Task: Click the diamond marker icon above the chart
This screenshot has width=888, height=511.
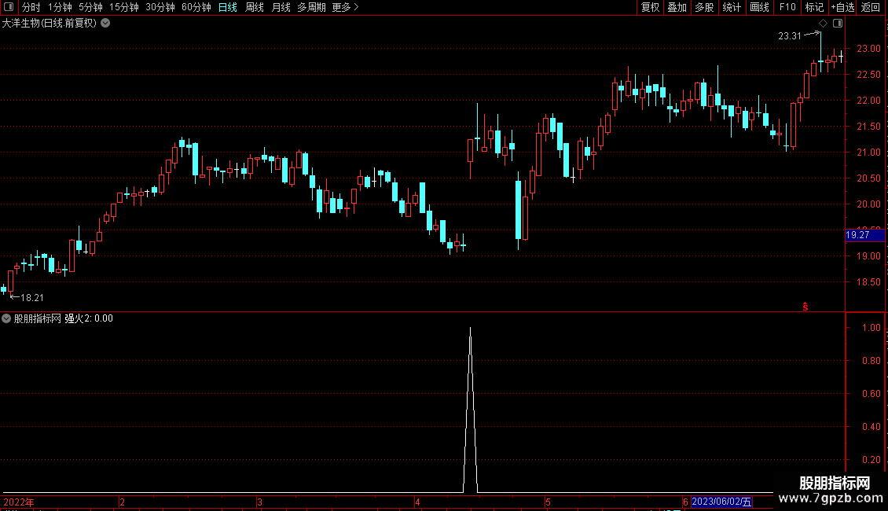Action: pyautogui.click(x=823, y=24)
